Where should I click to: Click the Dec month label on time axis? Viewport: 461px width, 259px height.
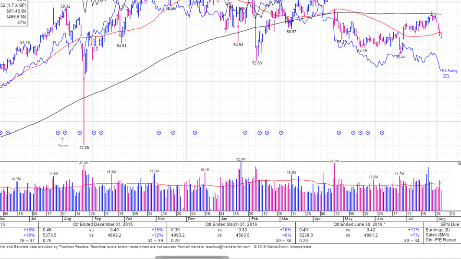(192, 219)
